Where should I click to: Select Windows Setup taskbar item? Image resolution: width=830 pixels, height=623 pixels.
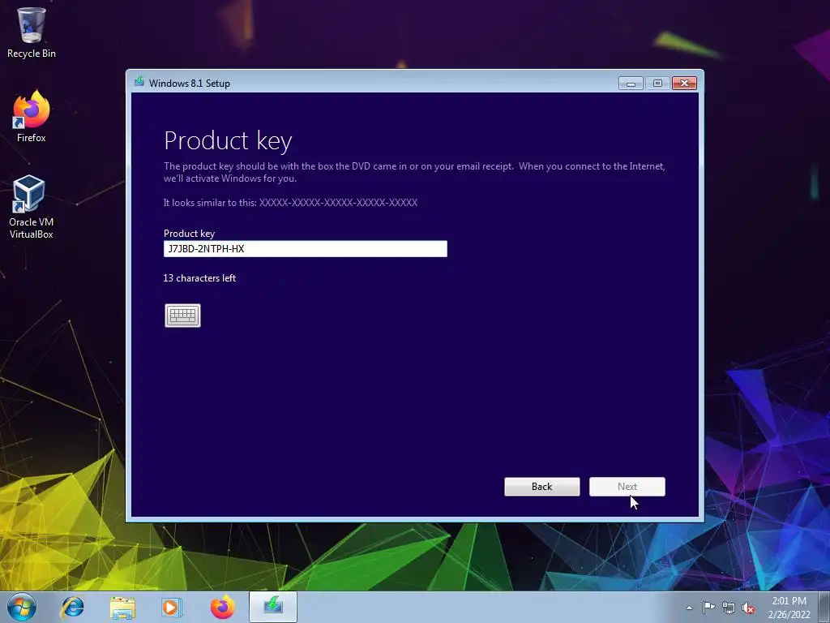coord(273,607)
